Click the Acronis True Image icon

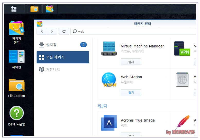(109, 123)
